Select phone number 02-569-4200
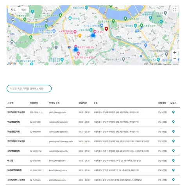Image resolution: width=186 pixels, height=186 pixels. 35,122
